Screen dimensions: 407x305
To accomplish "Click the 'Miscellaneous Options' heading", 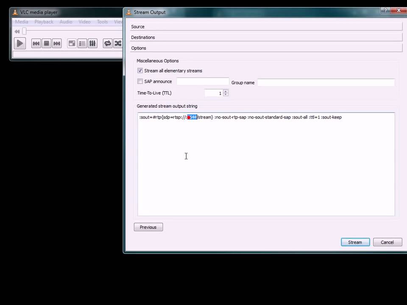I will 158,61.
